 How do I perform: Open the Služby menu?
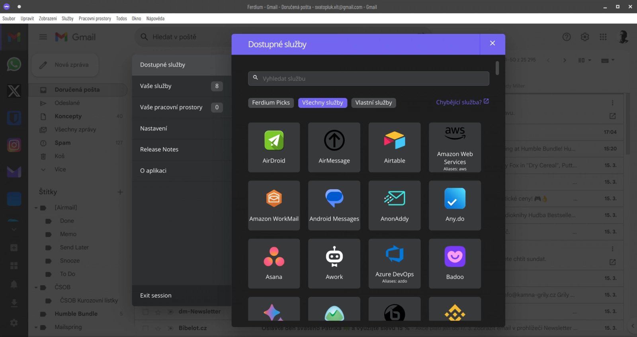pos(68,19)
